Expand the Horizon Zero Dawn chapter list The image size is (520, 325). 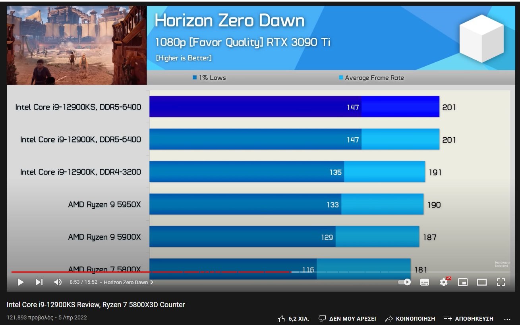pos(129,283)
